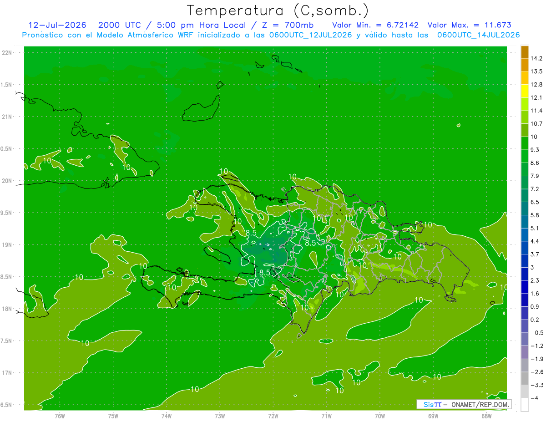Screen dimensions: 546x422
Task: Click the '75W' longitude label
Action: tap(113, 416)
